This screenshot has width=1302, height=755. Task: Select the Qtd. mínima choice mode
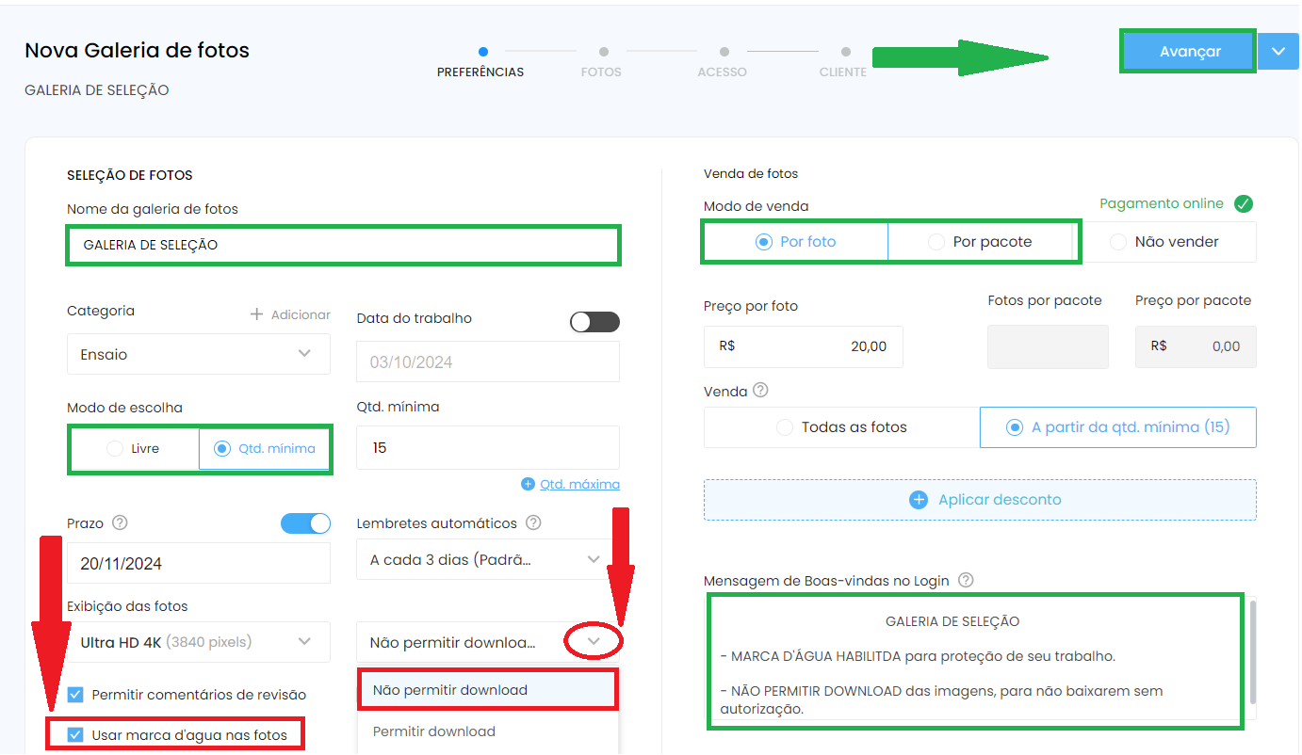tap(265, 449)
